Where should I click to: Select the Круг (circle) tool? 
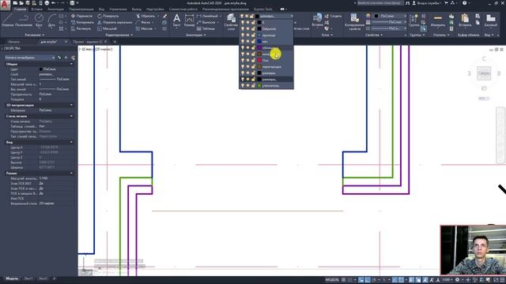coord(39,20)
